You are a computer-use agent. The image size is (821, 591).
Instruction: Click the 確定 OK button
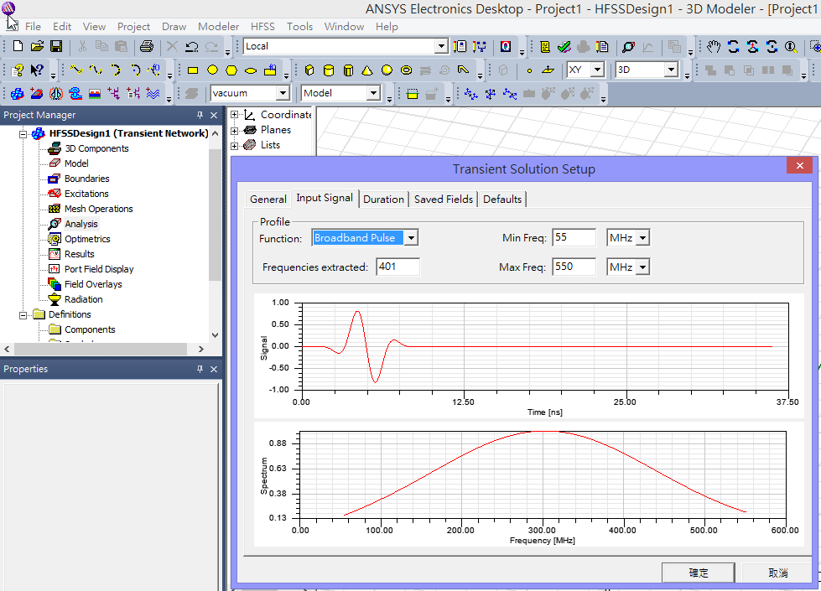(698, 573)
